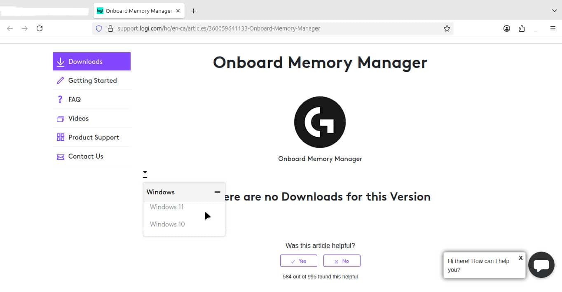The image size is (562, 292).
Task: Vote No on article helpfulness
Action: (x=342, y=261)
